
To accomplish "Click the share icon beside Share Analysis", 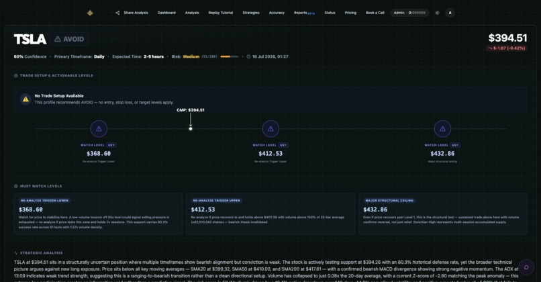I will 117,13.
